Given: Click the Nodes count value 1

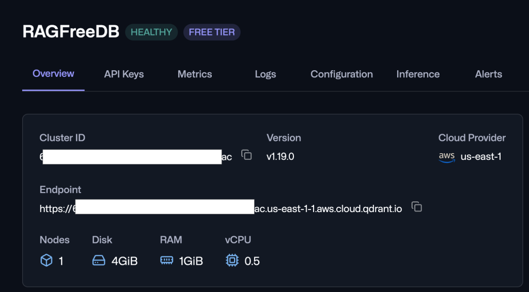Looking at the screenshot, I should coord(61,261).
